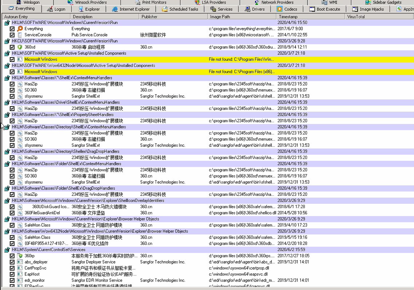The image size is (414, 290).
Task: Click the 360rp service shield icon
Action: point(20,256)
